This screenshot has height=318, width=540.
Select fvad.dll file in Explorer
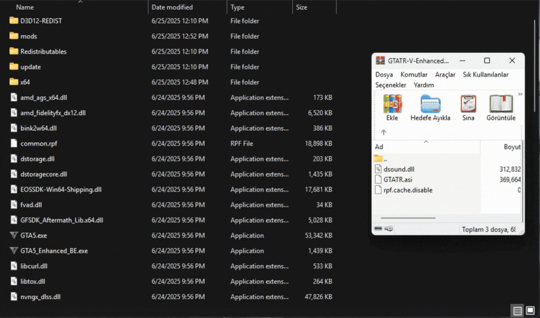pos(31,205)
